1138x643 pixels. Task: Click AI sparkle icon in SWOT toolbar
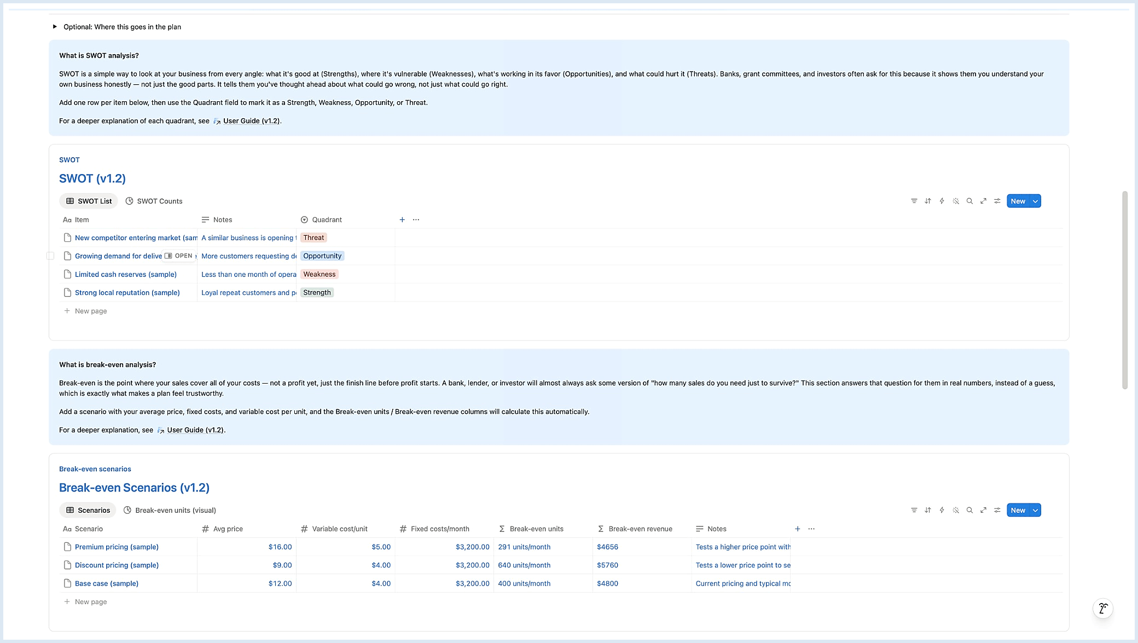tap(956, 201)
